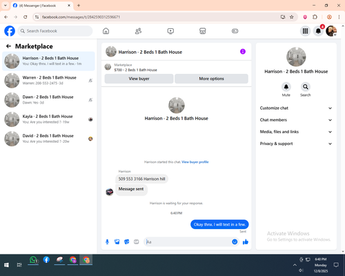345x276 pixels.
Task: Click the large listing thumbnail in right panel
Action: [x=296, y=57]
